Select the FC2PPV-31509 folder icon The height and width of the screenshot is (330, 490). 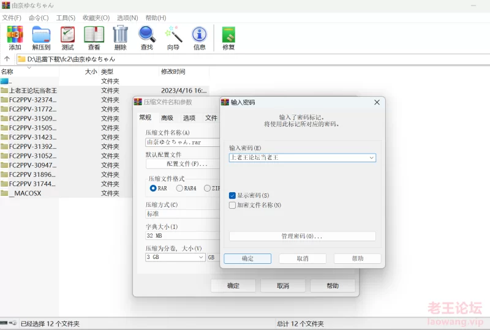[x=4, y=119]
